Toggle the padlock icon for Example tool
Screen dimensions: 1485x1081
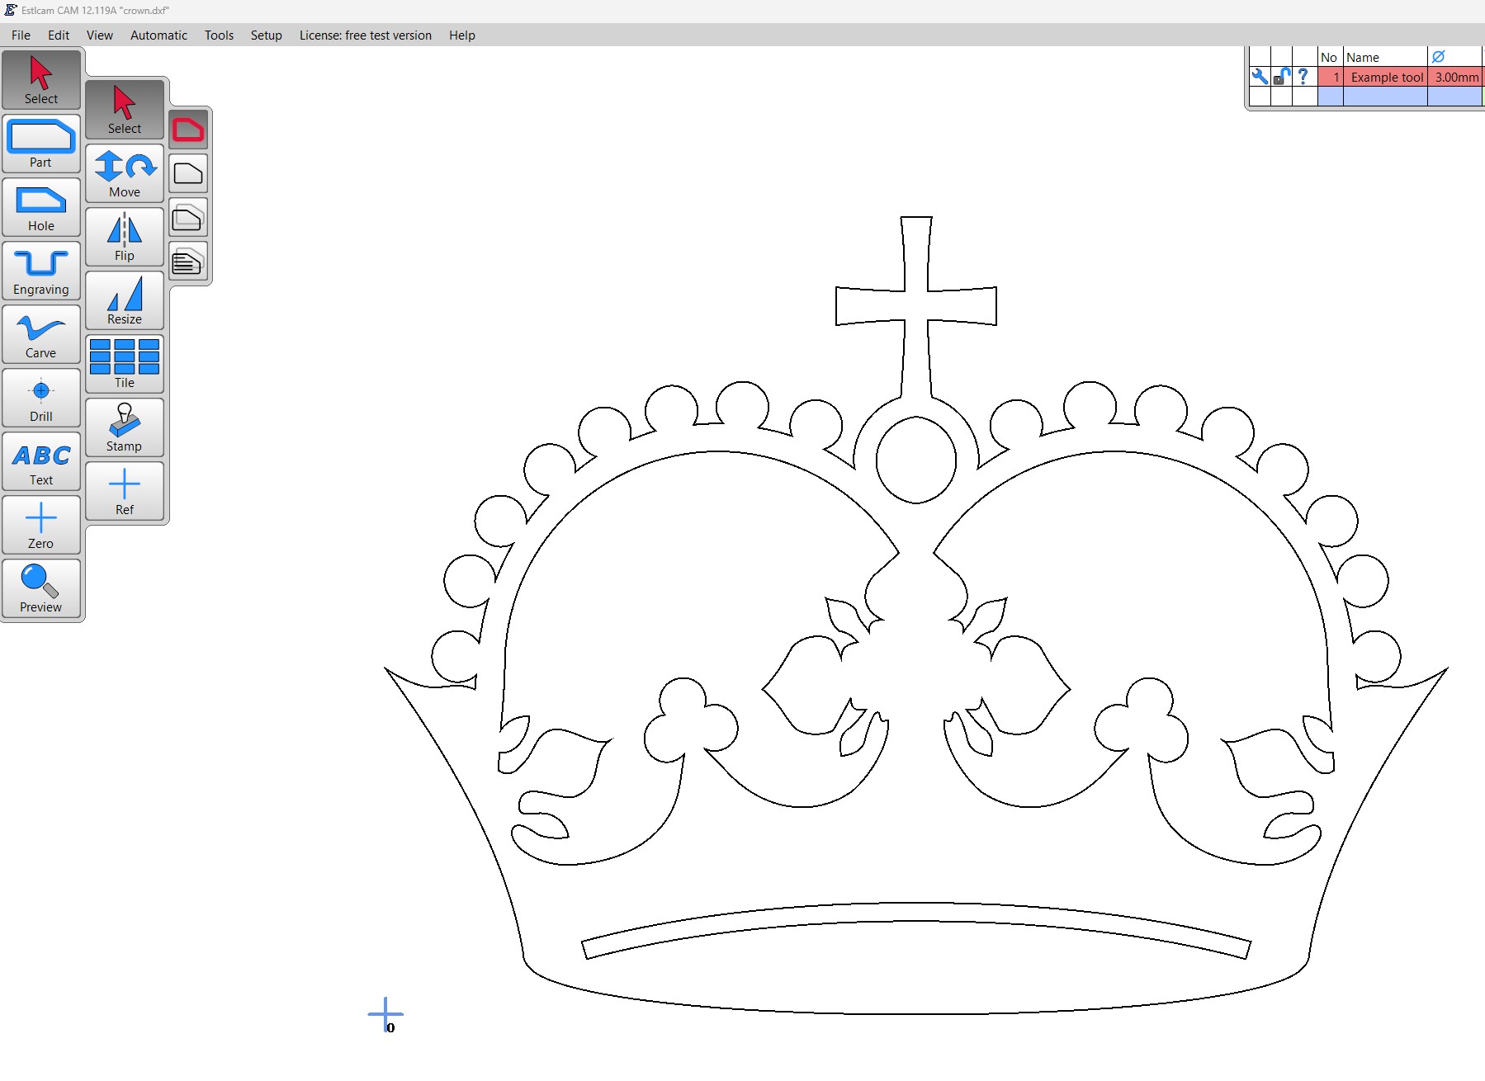click(x=1281, y=77)
